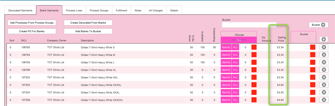335x106 pixels.
Task: Click ALL allocate for SKU 107526
Action: click(235, 100)
